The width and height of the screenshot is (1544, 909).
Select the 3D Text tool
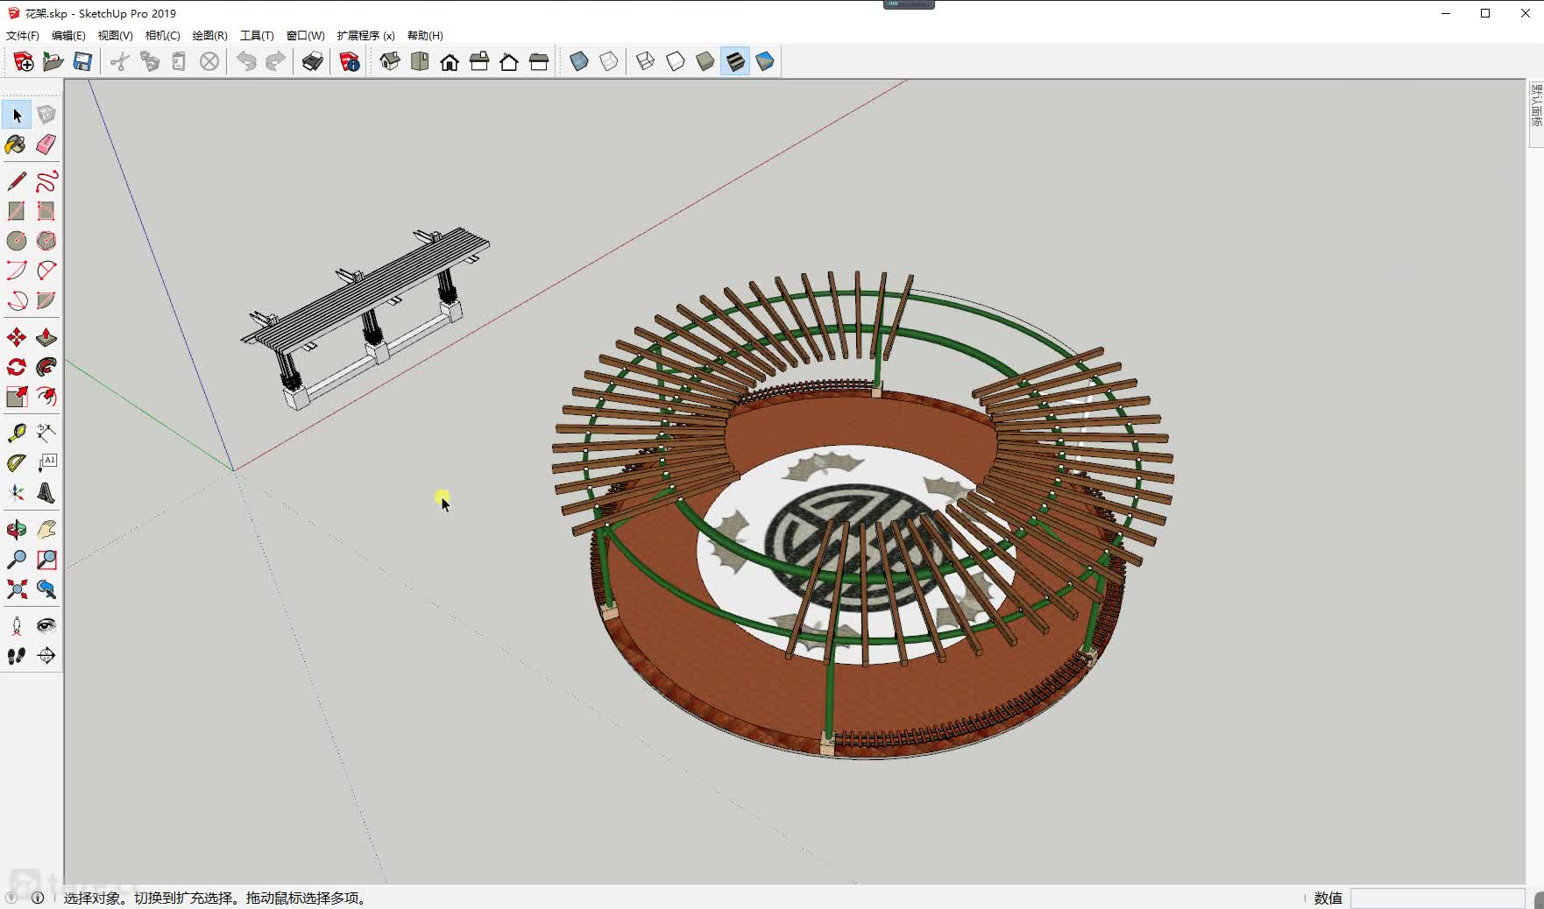(46, 493)
